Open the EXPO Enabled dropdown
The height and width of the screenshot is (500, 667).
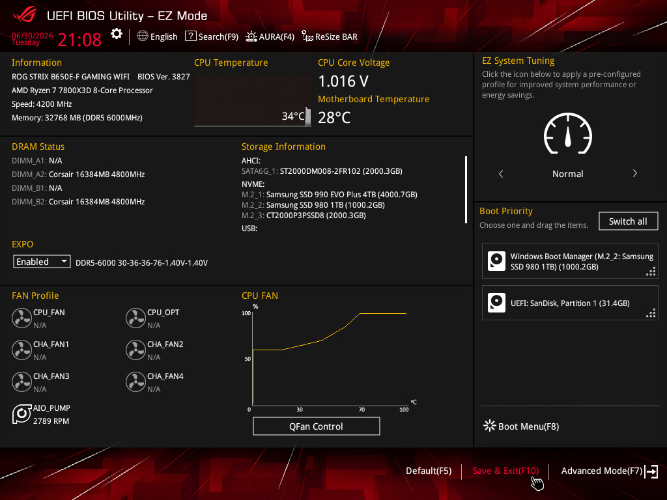(x=42, y=262)
